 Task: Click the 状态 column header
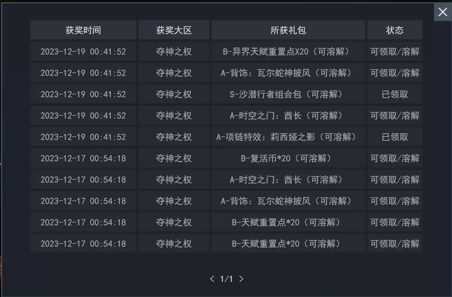click(x=395, y=30)
